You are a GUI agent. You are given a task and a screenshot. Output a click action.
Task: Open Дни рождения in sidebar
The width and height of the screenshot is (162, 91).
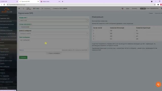(x=4, y=28)
